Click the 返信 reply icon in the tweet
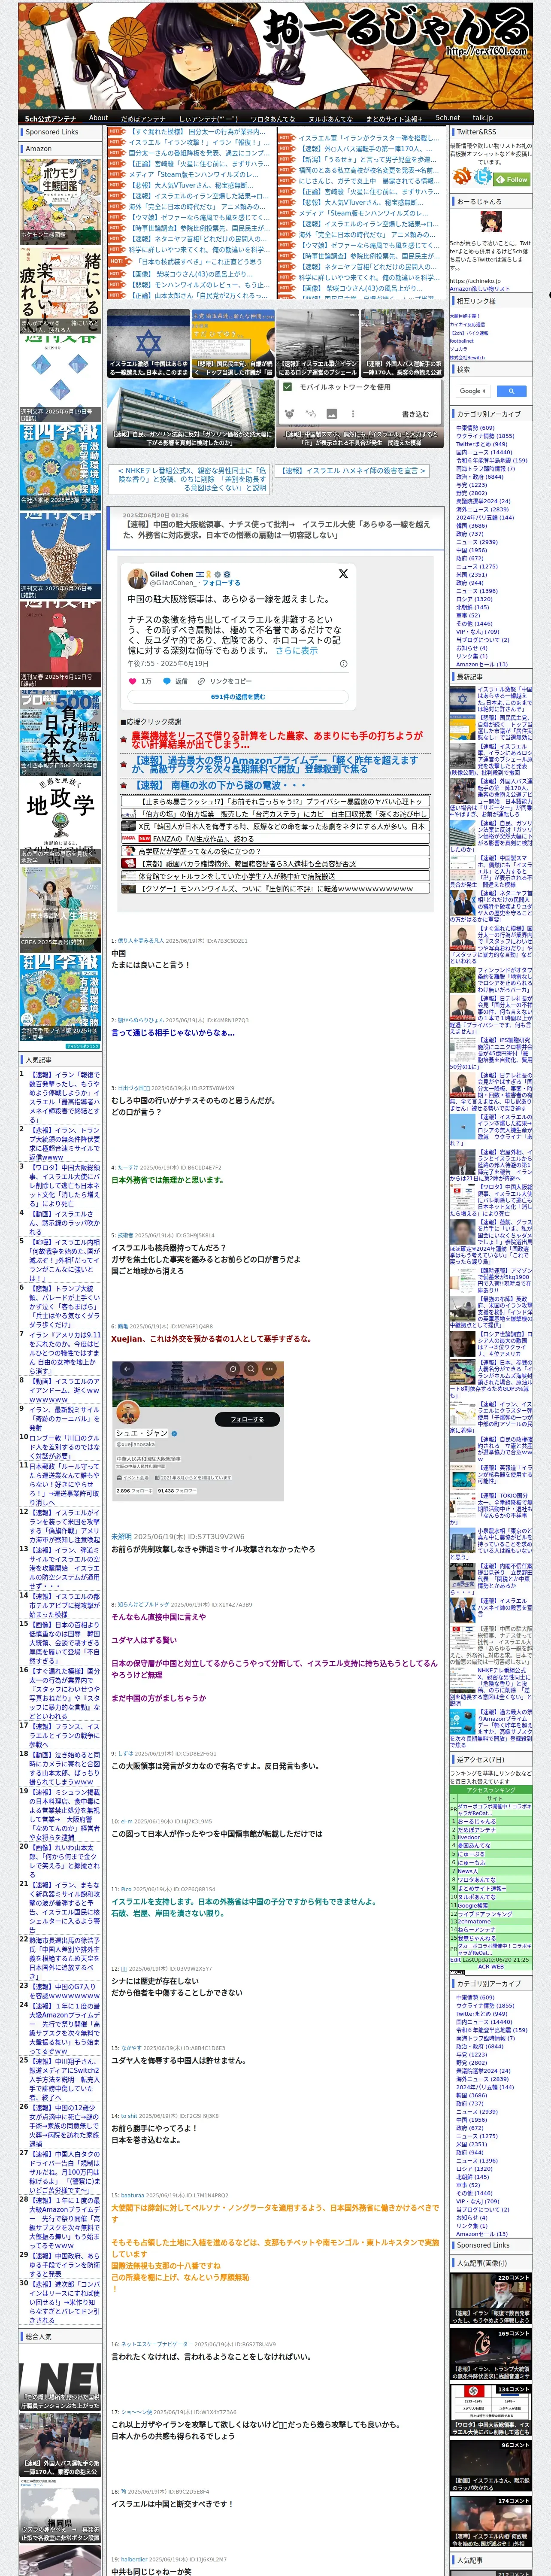This screenshot has height=2576, width=551. (175, 681)
